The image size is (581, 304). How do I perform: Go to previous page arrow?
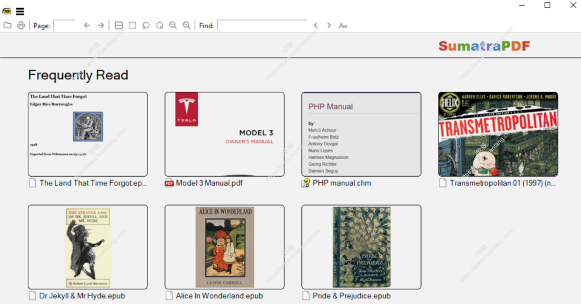(87, 25)
